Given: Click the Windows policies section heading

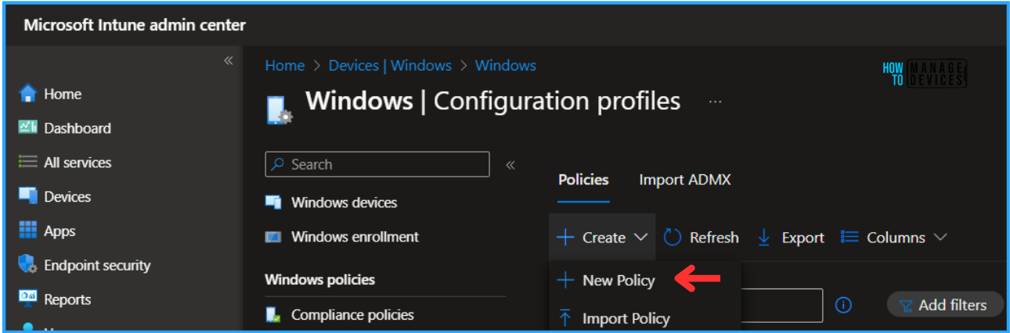Looking at the screenshot, I should 320,279.
